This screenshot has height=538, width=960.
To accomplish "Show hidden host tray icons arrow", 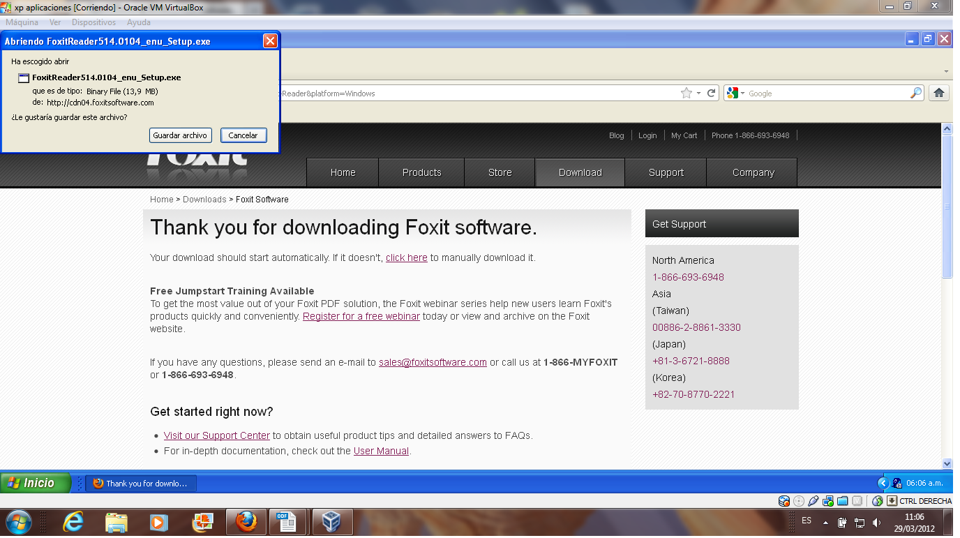I will (826, 522).
